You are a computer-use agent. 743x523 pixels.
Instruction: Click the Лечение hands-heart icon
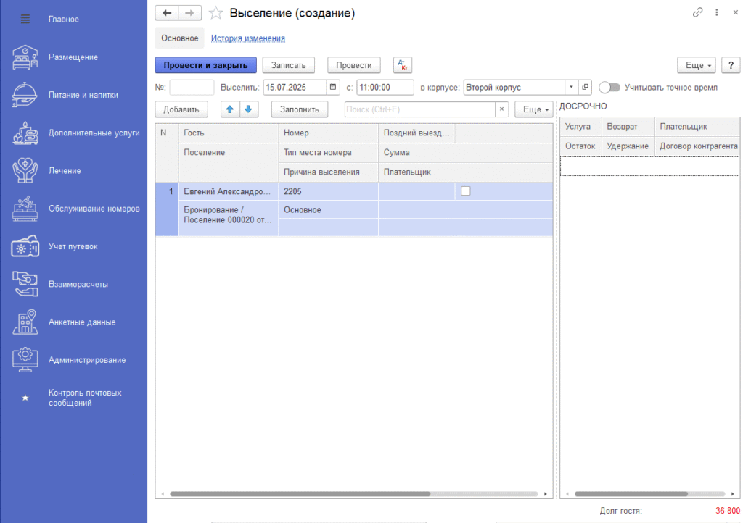click(x=25, y=171)
